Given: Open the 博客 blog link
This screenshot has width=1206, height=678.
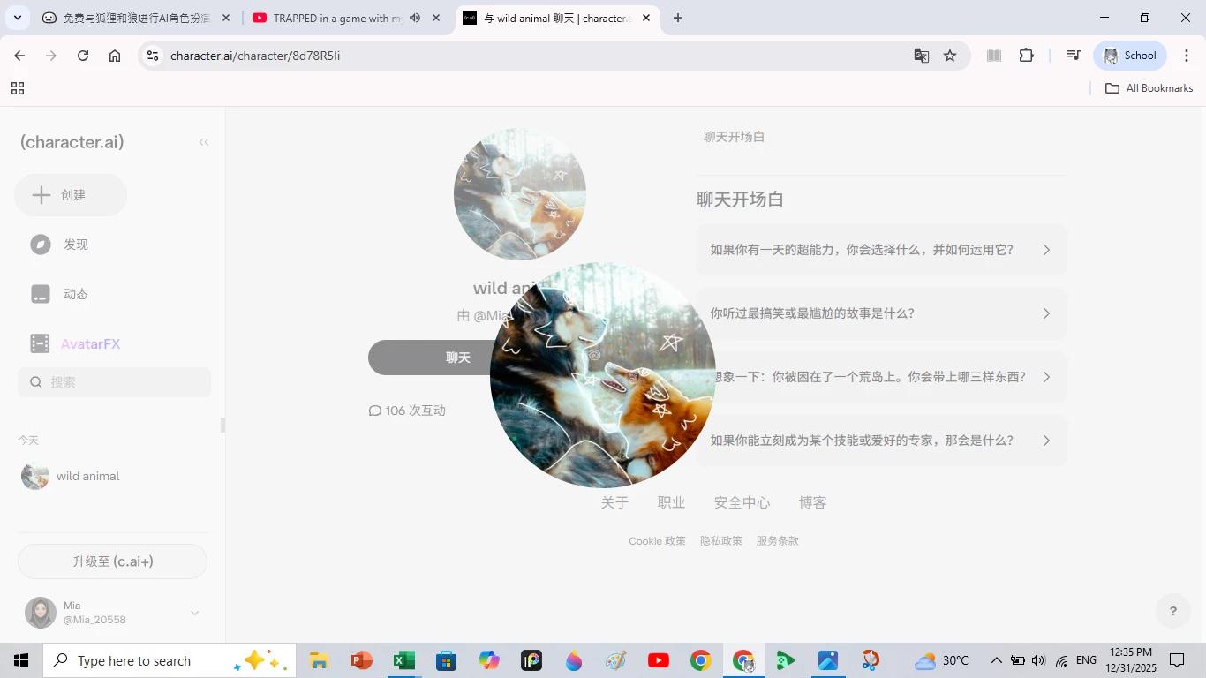Looking at the screenshot, I should (x=812, y=502).
